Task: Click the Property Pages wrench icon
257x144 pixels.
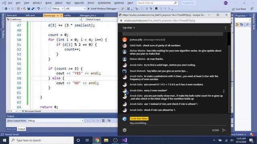Action: click(247, 25)
